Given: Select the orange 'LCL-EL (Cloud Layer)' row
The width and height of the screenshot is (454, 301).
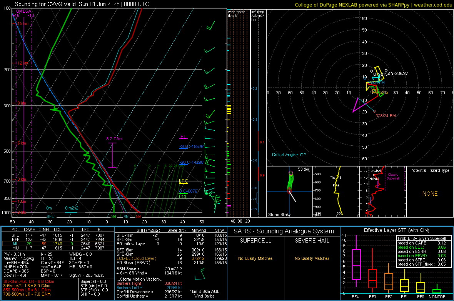Looking at the screenshot, I should pos(172,258).
